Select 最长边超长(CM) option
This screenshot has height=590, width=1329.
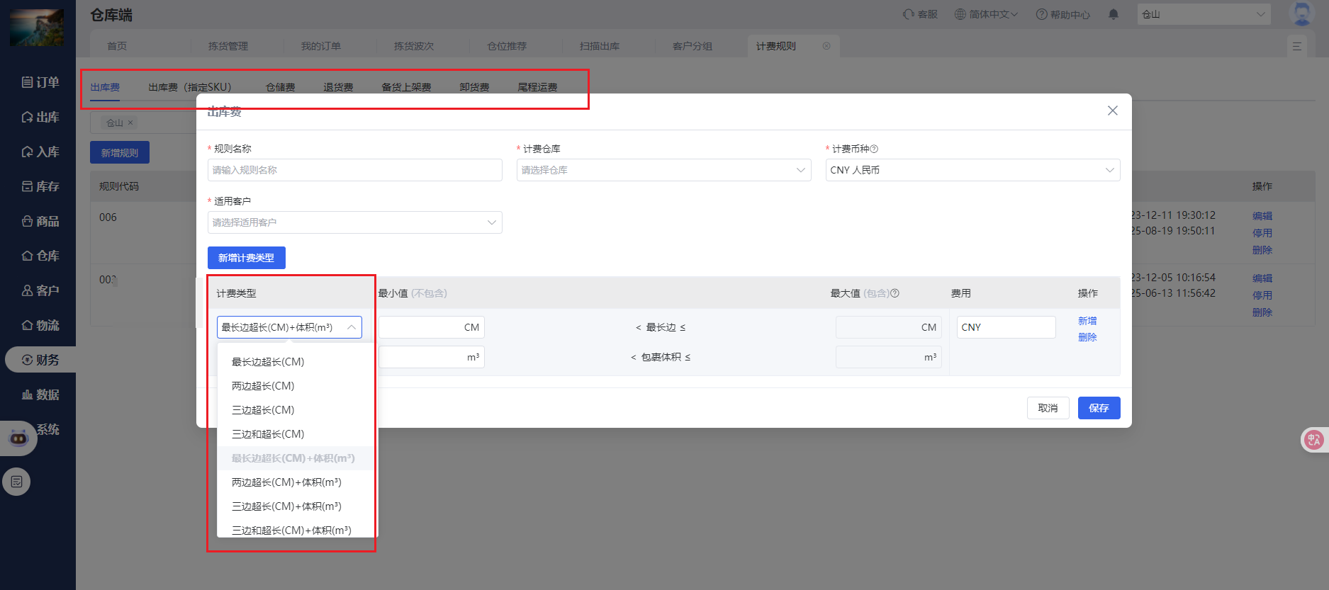click(x=297, y=362)
